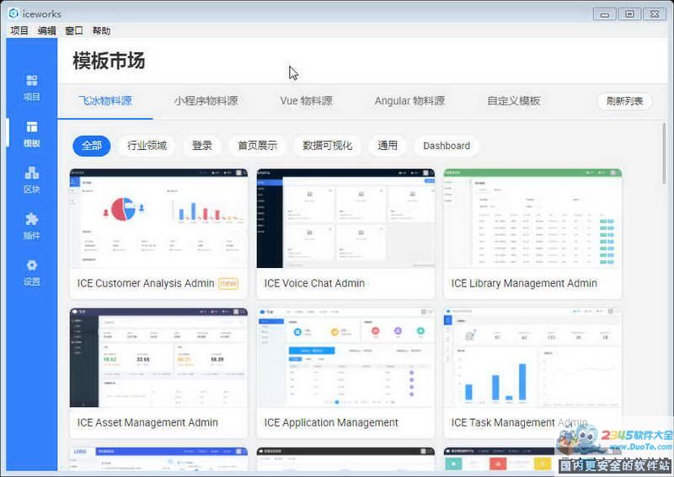Open ICE Application Management thumbnail
674x477 pixels.
point(345,357)
